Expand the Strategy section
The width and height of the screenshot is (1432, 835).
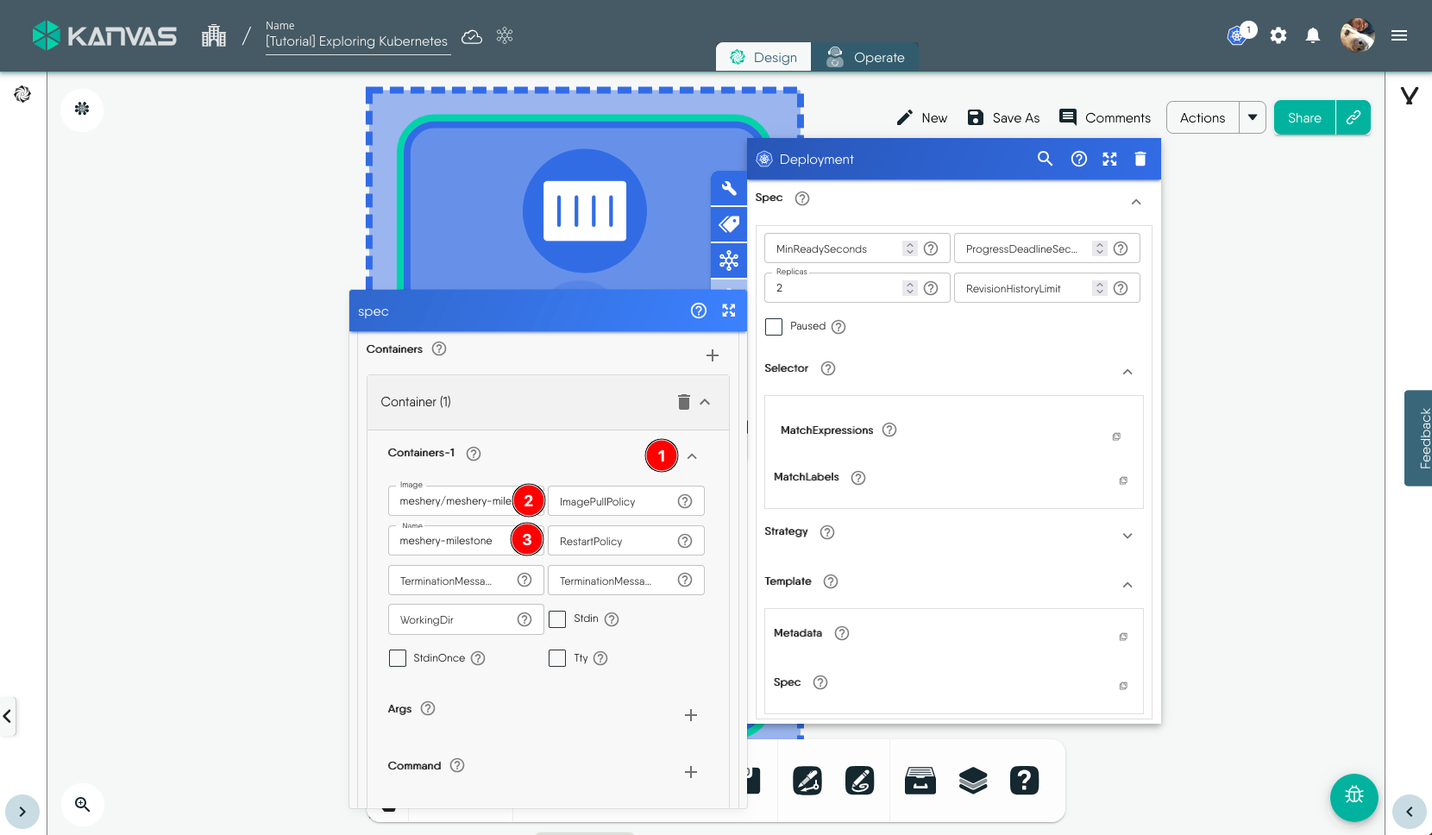coord(1127,536)
